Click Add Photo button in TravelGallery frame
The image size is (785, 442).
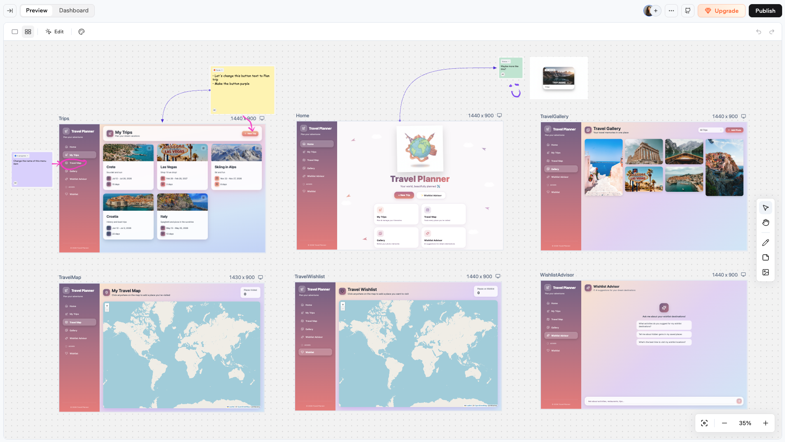pyautogui.click(x=734, y=130)
